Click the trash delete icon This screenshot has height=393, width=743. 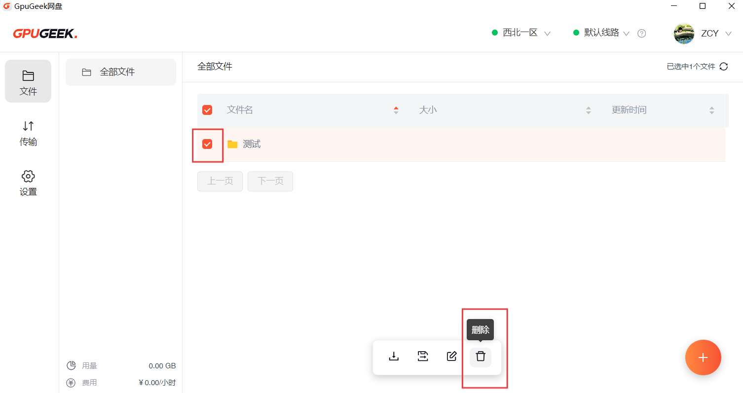pyautogui.click(x=481, y=357)
